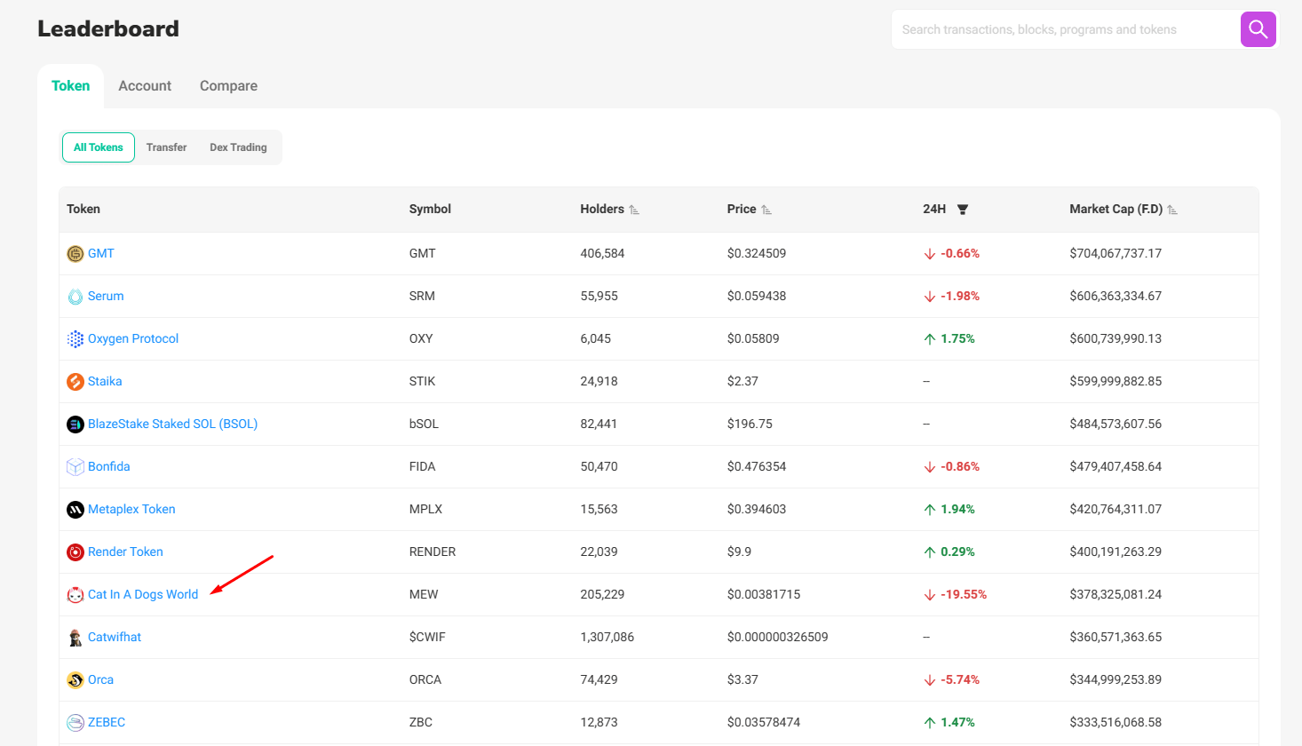Switch to the Transfer filter
This screenshot has width=1302, height=746.
pyautogui.click(x=166, y=147)
